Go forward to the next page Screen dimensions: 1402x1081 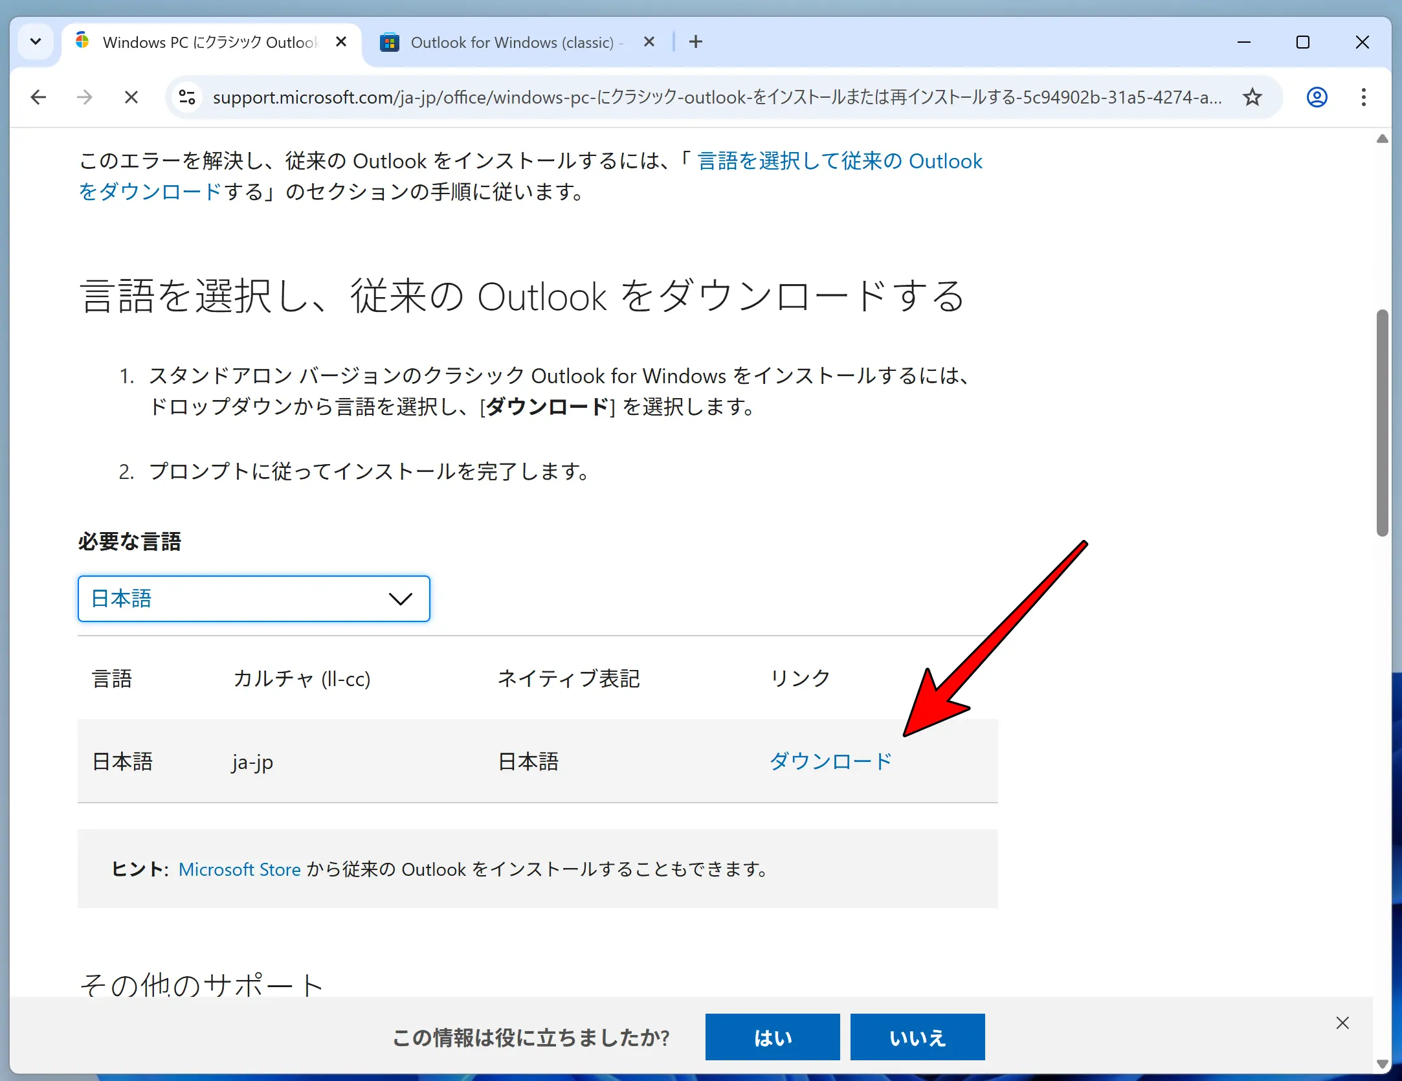tap(85, 97)
